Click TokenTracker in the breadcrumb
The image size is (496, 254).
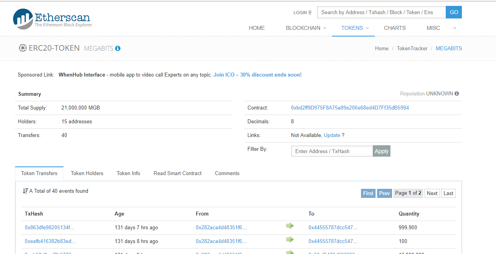412,48
